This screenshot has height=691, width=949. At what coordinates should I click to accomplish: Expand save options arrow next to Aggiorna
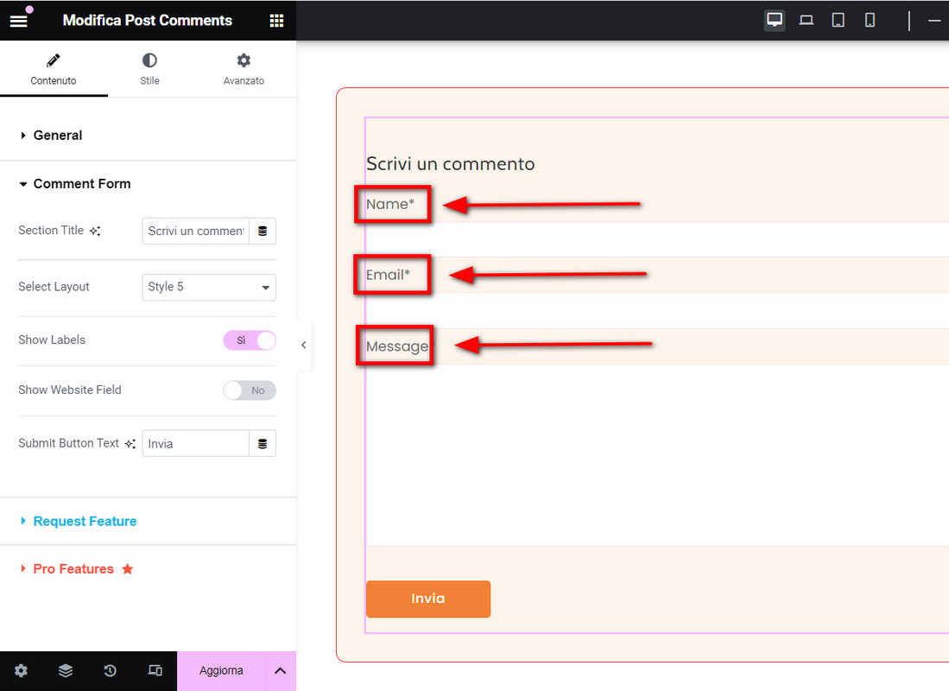coord(281,671)
